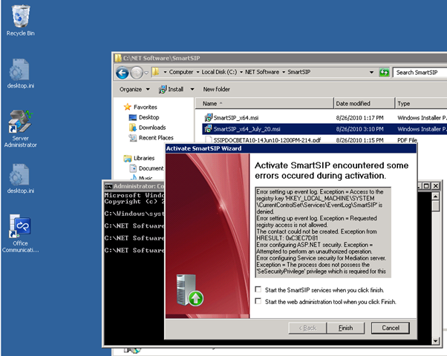Click the Libraries folder icon in sidebar
The width and height of the screenshot is (447, 356).
[x=128, y=158]
